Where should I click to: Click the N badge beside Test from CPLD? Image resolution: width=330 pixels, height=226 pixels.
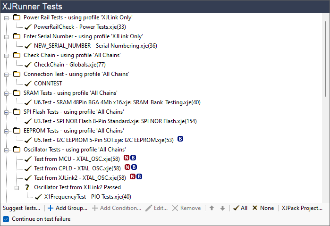127,168
